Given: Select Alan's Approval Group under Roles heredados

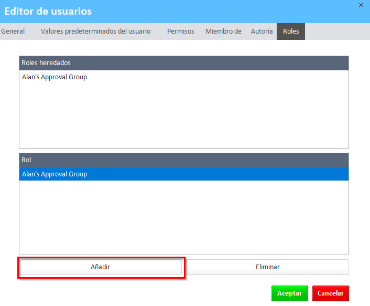Looking at the screenshot, I should coord(55,77).
